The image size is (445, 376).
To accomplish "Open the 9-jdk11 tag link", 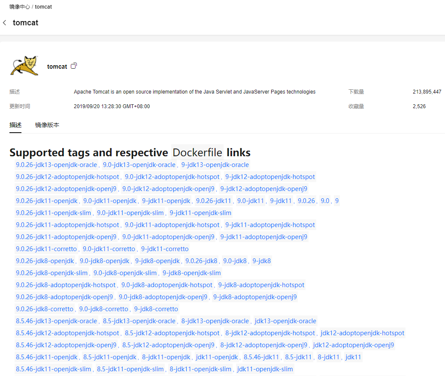I will pos(281,201).
